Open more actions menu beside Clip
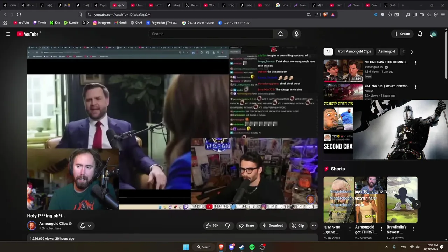Screen dimensions: 448x252 coord(314,226)
